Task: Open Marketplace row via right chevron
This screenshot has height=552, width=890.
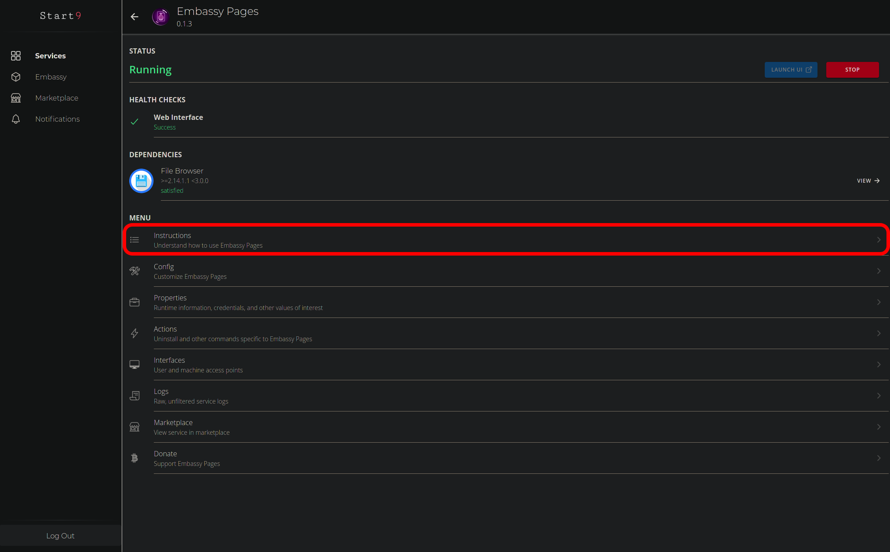Action: click(879, 427)
